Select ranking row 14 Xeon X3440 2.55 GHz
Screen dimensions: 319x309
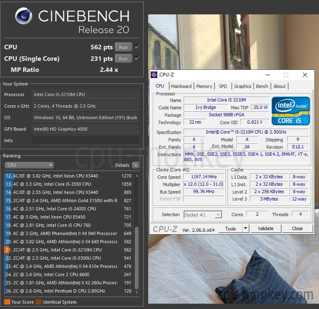pyautogui.click(x=69, y=192)
